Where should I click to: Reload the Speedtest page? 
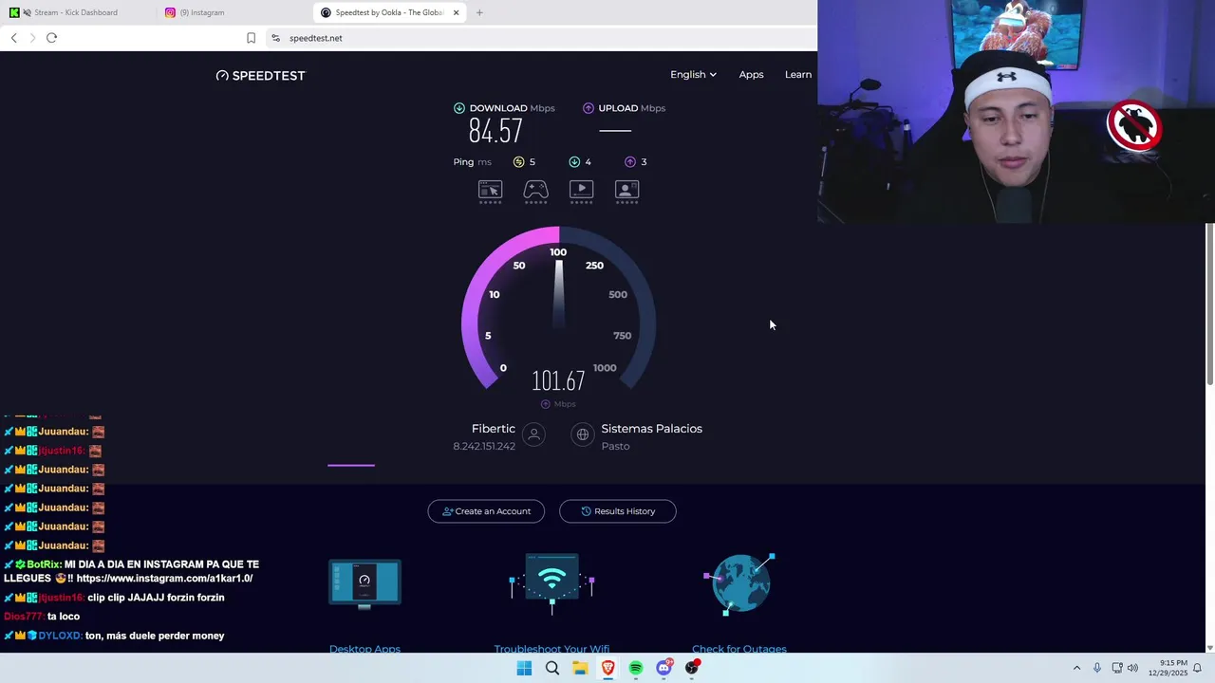click(x=51, y=38)
